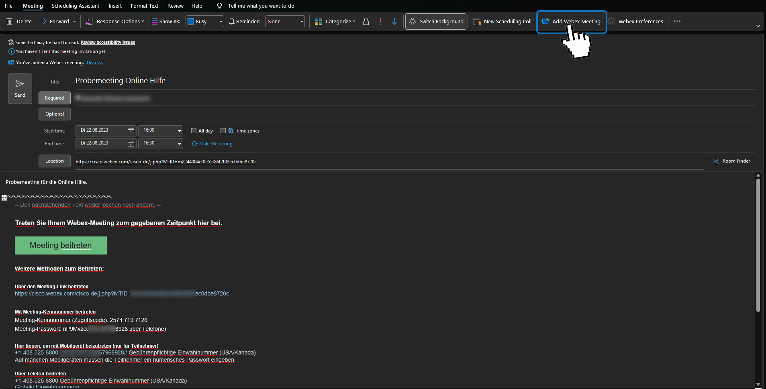Viewport: 766px width, 389px height.
Task: Open the Start time calendar picker icon
Action: coord(131,131)
